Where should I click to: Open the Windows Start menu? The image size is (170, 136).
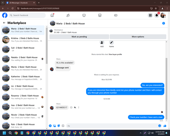click(x=4, y=133)
